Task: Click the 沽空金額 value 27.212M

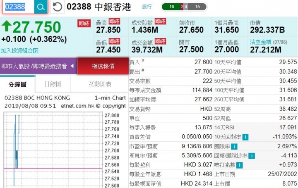Action: click(x=265, y=50)
